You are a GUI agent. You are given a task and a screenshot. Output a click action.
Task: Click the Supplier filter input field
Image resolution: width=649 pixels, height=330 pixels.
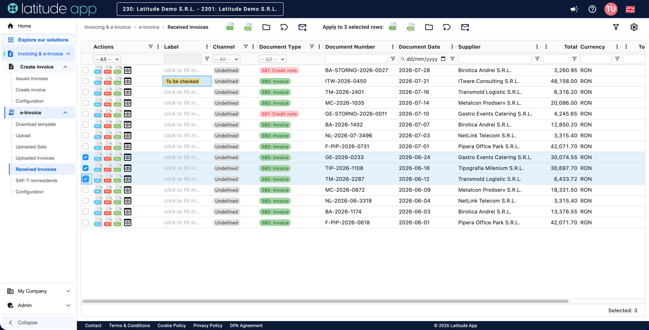click(x=495, y=59)
